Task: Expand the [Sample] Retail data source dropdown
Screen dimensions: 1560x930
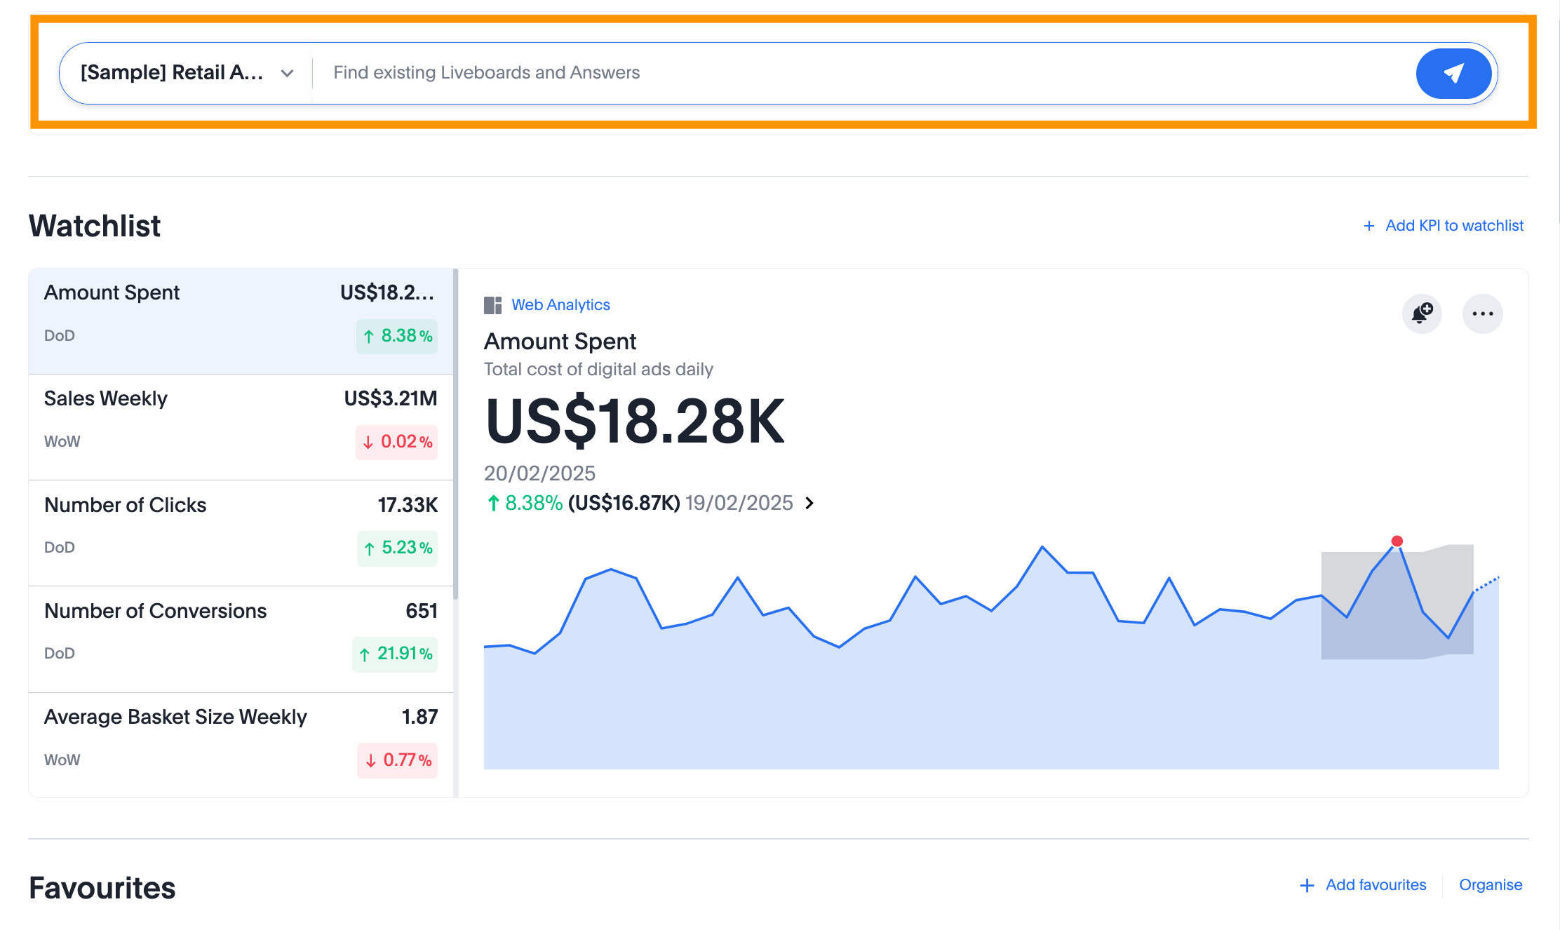Action: [x=287, y=73]
